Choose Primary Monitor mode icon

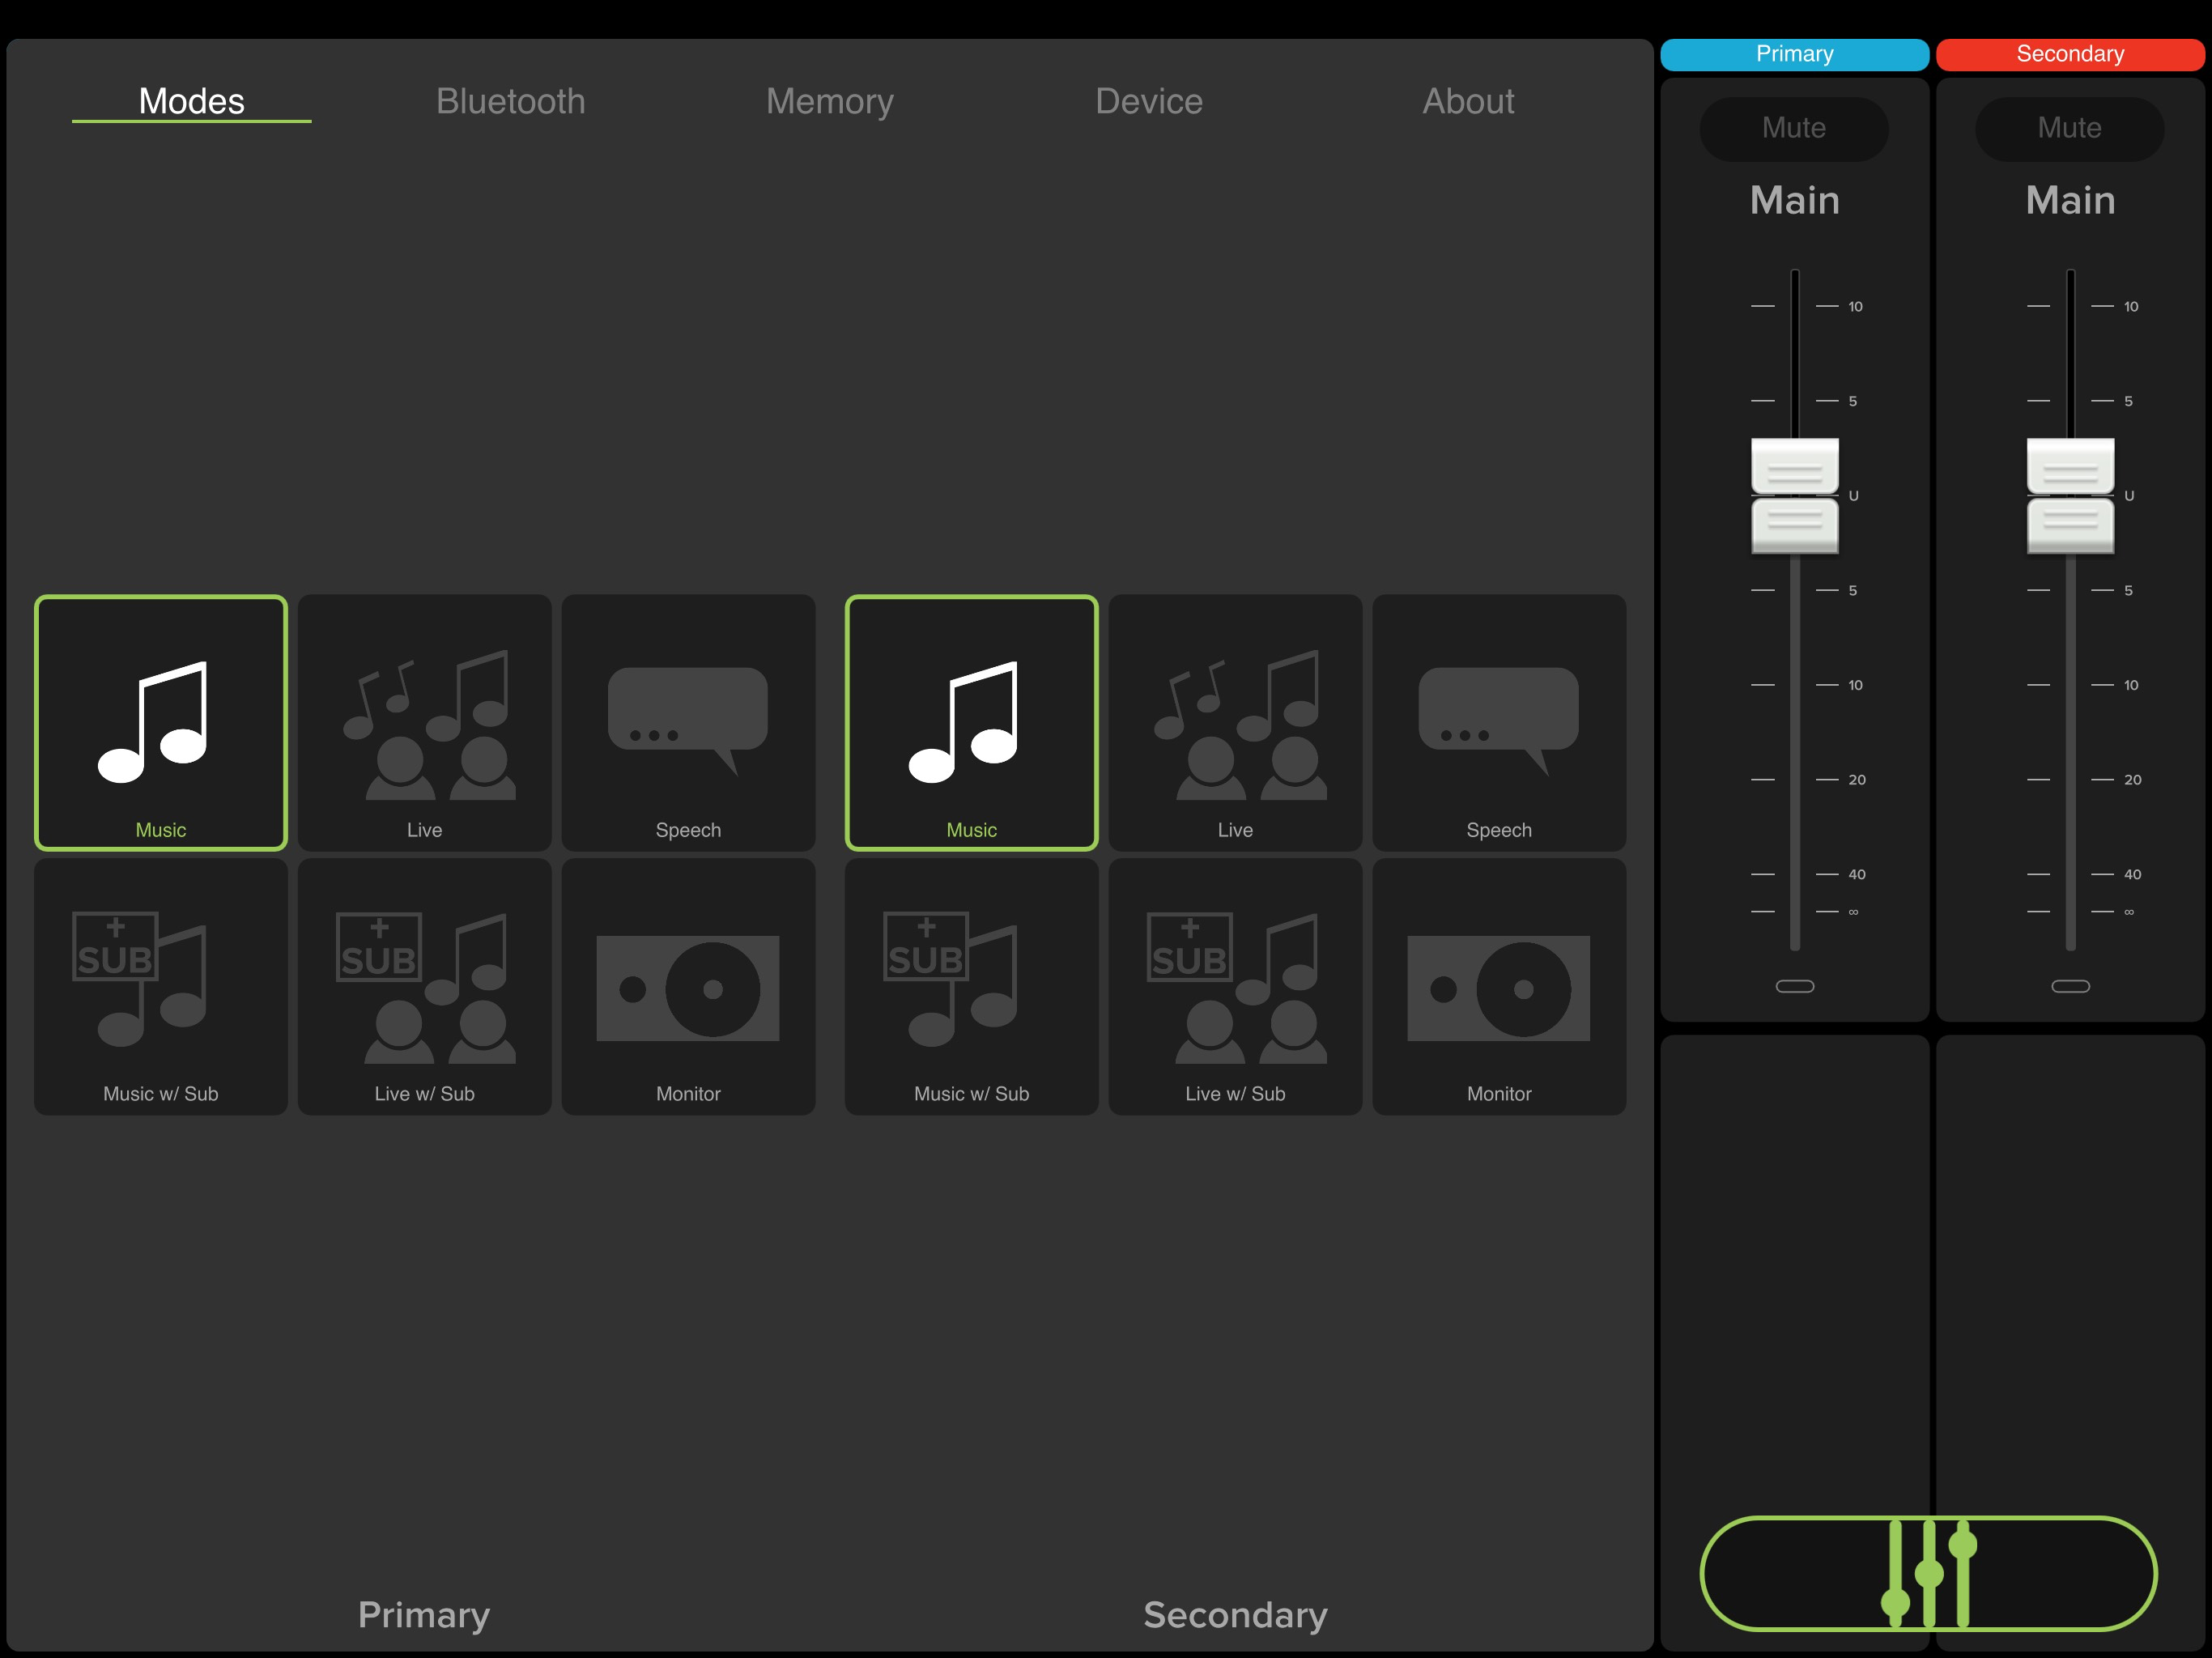click(688, 986)
